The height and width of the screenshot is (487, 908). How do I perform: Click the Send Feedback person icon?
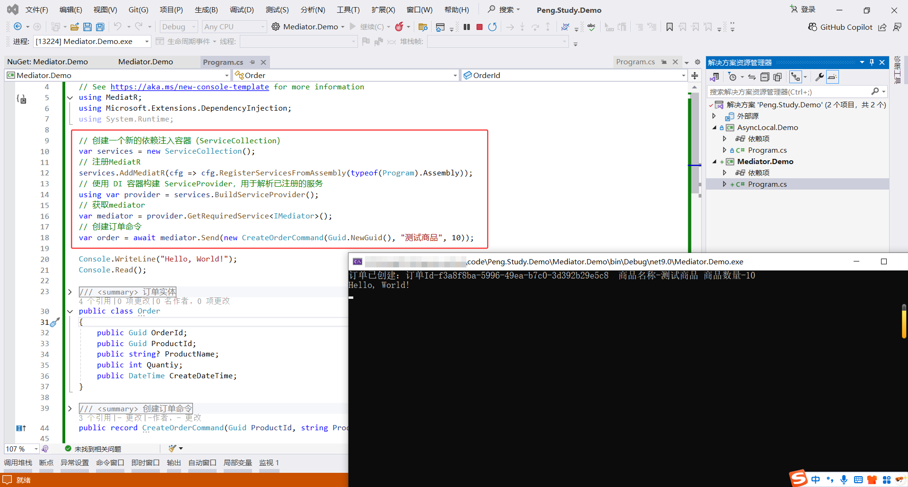point(897,27)
